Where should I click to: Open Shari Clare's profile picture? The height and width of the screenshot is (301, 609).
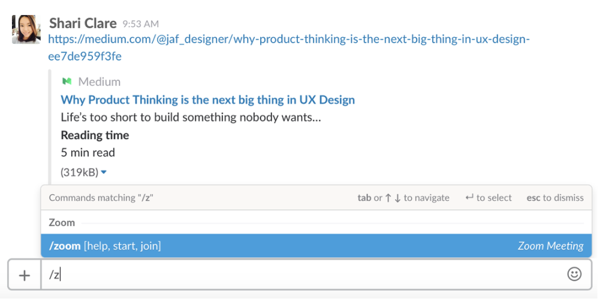(x=26, y=29)
